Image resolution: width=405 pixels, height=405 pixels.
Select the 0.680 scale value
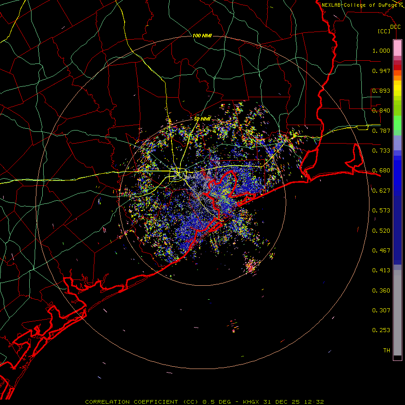381,171
